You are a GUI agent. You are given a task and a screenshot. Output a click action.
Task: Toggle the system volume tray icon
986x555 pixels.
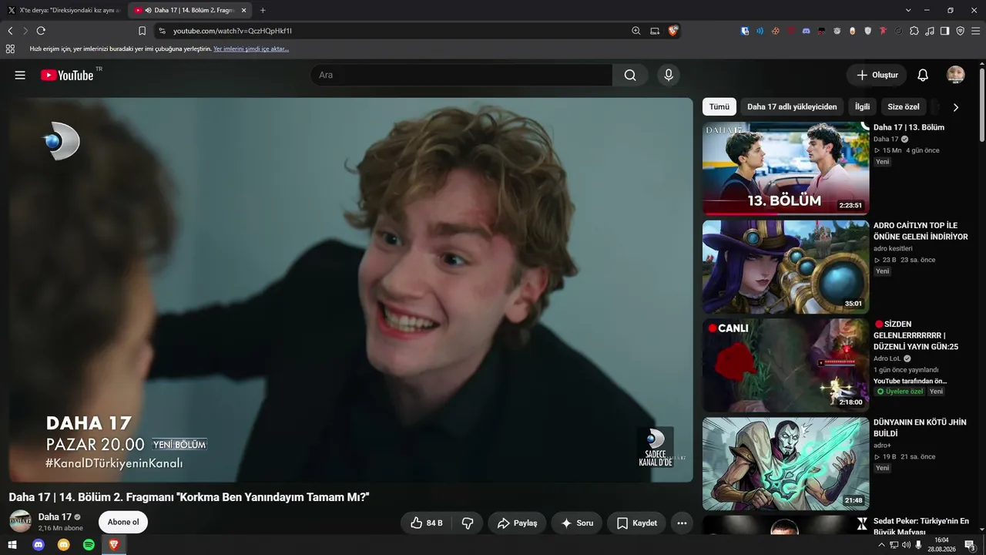click(x=906, y=545)
